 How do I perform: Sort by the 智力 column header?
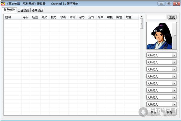pos(82,17)
